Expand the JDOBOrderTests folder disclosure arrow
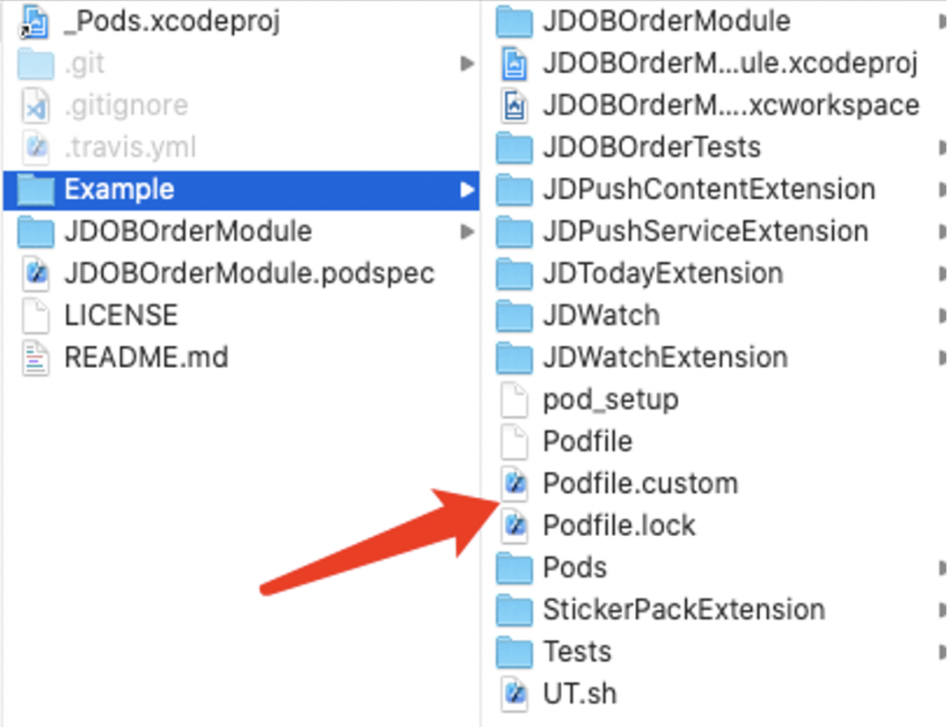The image size is (950, 727). (x=944, y=147)
